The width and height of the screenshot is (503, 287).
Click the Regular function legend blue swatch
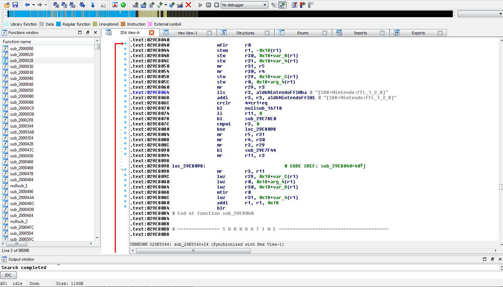pyautogui.click(x=59, y=24)
